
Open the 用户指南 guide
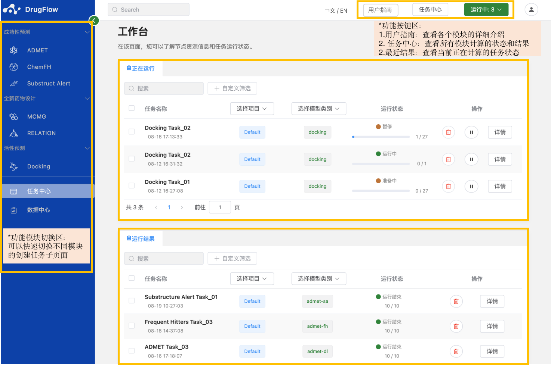point(380,10)
